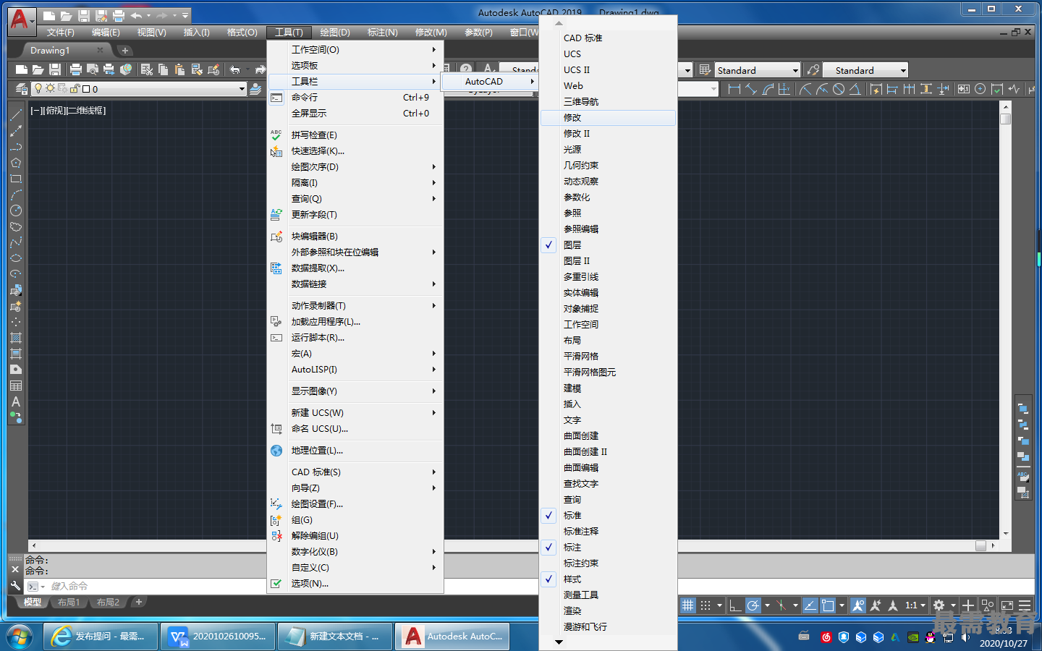Image resolution: width=1042 pixels, height=651 pixels.
Task: Click the Angular dimension icon
Action: [855, 89]
